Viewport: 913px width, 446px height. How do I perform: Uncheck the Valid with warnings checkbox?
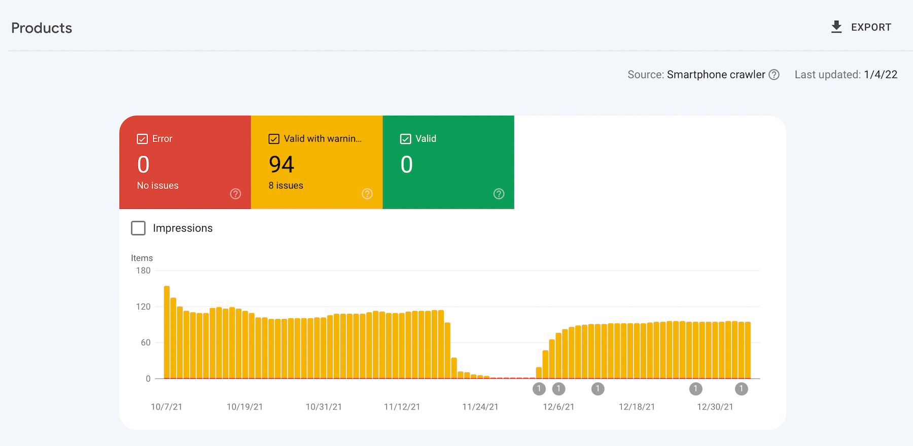274,139
